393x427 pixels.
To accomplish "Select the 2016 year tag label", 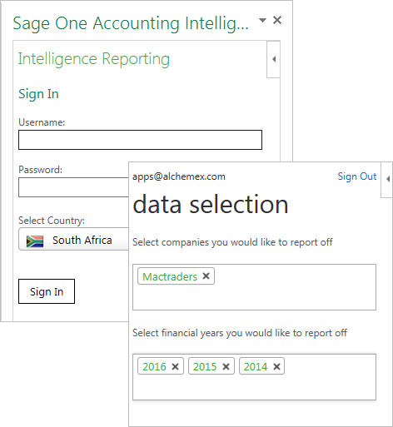I will (154, 366).
